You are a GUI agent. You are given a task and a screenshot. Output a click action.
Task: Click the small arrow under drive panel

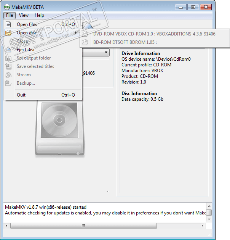107,191
